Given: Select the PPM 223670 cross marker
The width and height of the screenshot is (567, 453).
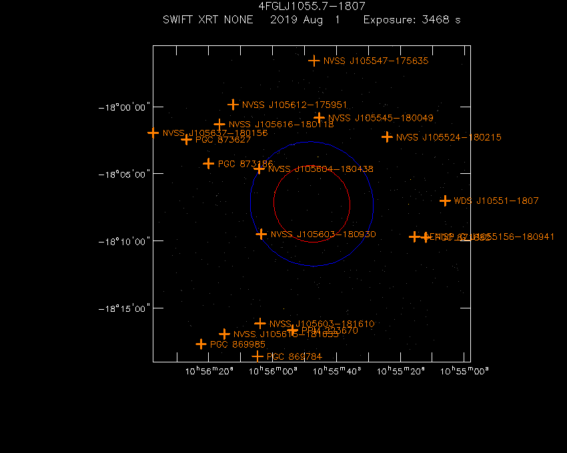Looking at the screenshot, I should point(293,330).
